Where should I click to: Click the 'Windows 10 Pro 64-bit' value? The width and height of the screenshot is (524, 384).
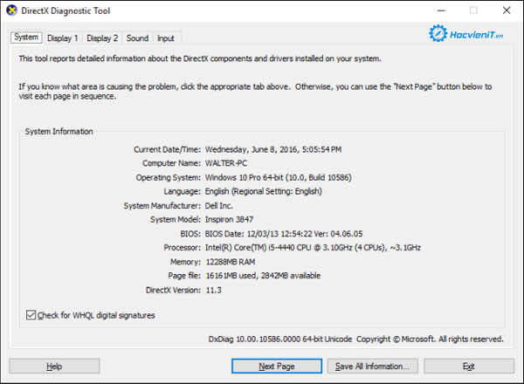click(x=278, y=177)
